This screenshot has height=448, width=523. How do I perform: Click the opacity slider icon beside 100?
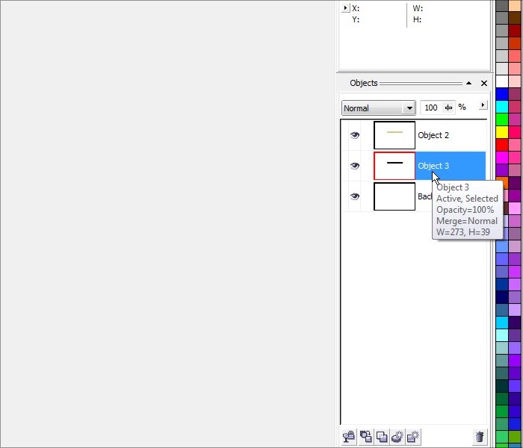click(449, 108)
